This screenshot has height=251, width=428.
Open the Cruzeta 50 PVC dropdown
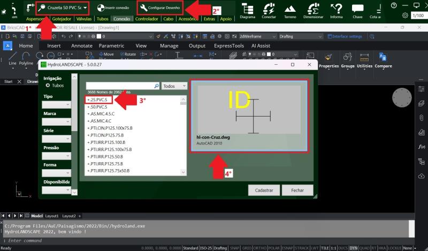coord(63,7)
